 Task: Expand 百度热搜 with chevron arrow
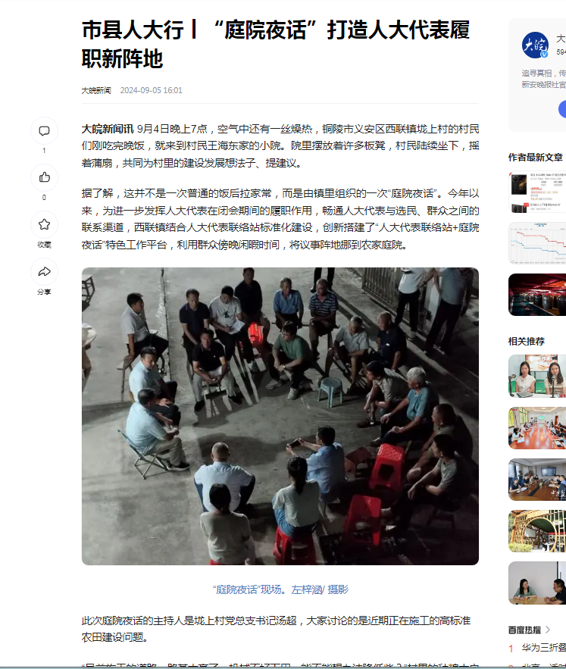click(x=548, y=630)
